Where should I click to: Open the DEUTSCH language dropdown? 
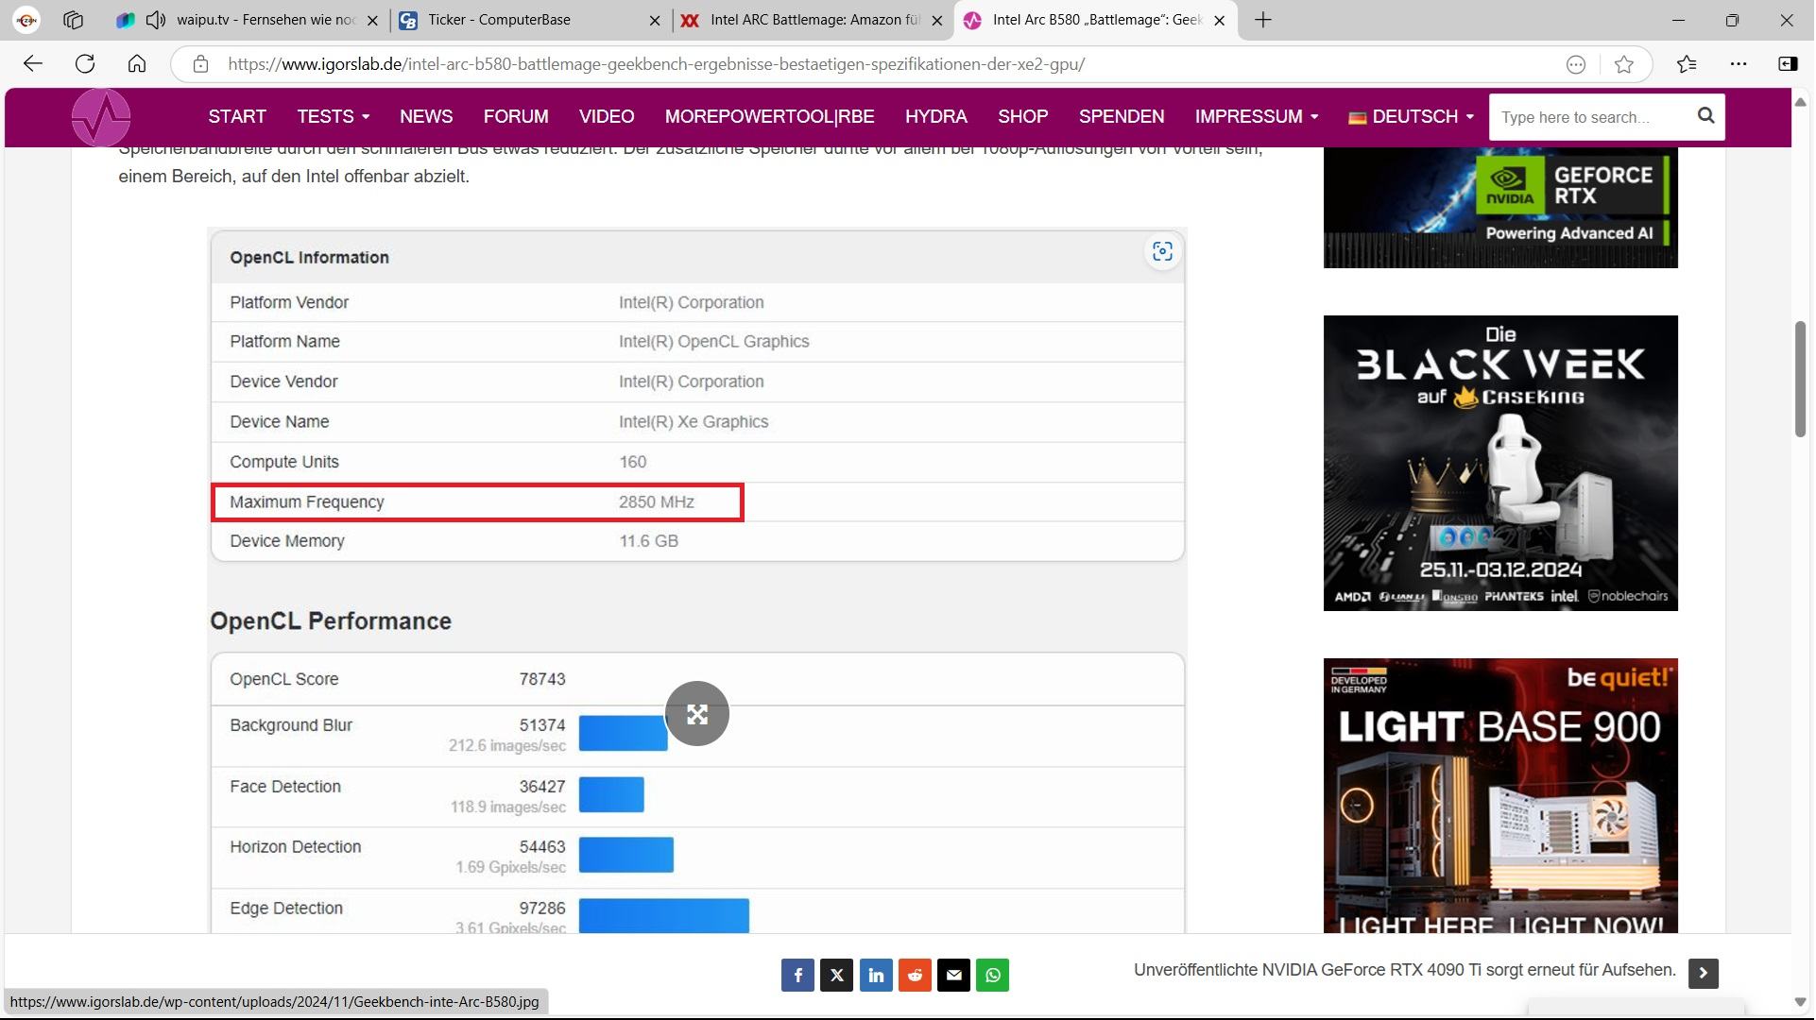(1411, 116)
